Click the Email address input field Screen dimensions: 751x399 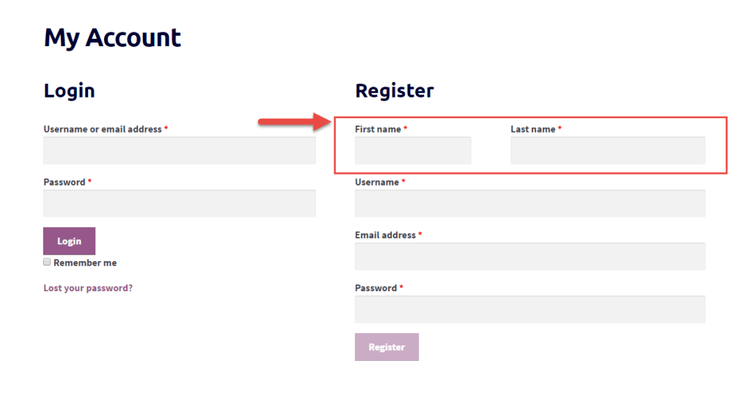tap(530, 256)
